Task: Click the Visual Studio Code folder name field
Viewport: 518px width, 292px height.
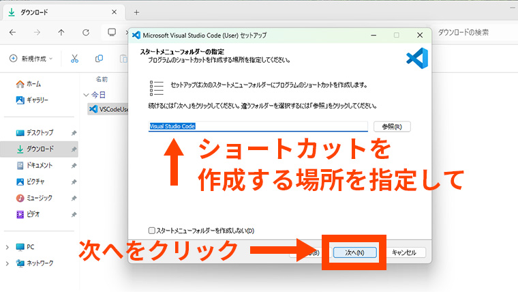Action: (258, 126)
